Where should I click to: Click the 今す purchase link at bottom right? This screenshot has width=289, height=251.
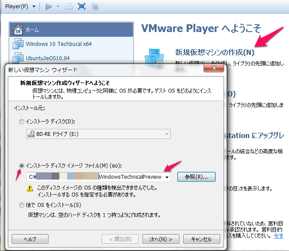click(278, 235)
